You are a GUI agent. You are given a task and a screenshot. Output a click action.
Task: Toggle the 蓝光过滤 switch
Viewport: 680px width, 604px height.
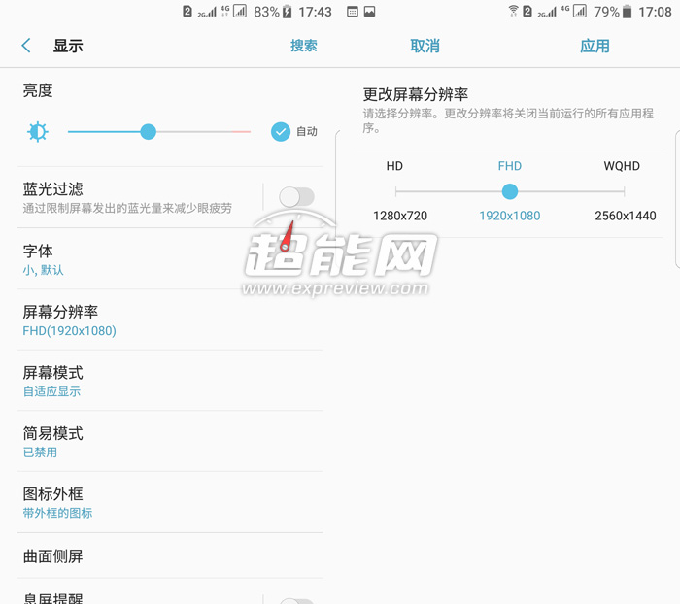[296, 197]
